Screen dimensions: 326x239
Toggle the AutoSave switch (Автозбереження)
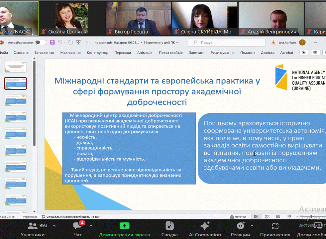click(41, 42)
